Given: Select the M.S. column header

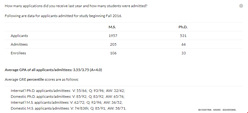Looking at the screenshot, I should tap(112, 27).
